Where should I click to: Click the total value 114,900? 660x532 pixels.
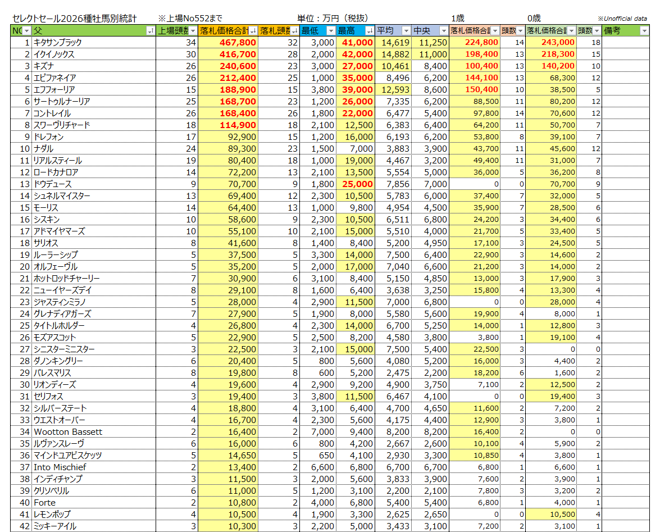coord(227,125)
